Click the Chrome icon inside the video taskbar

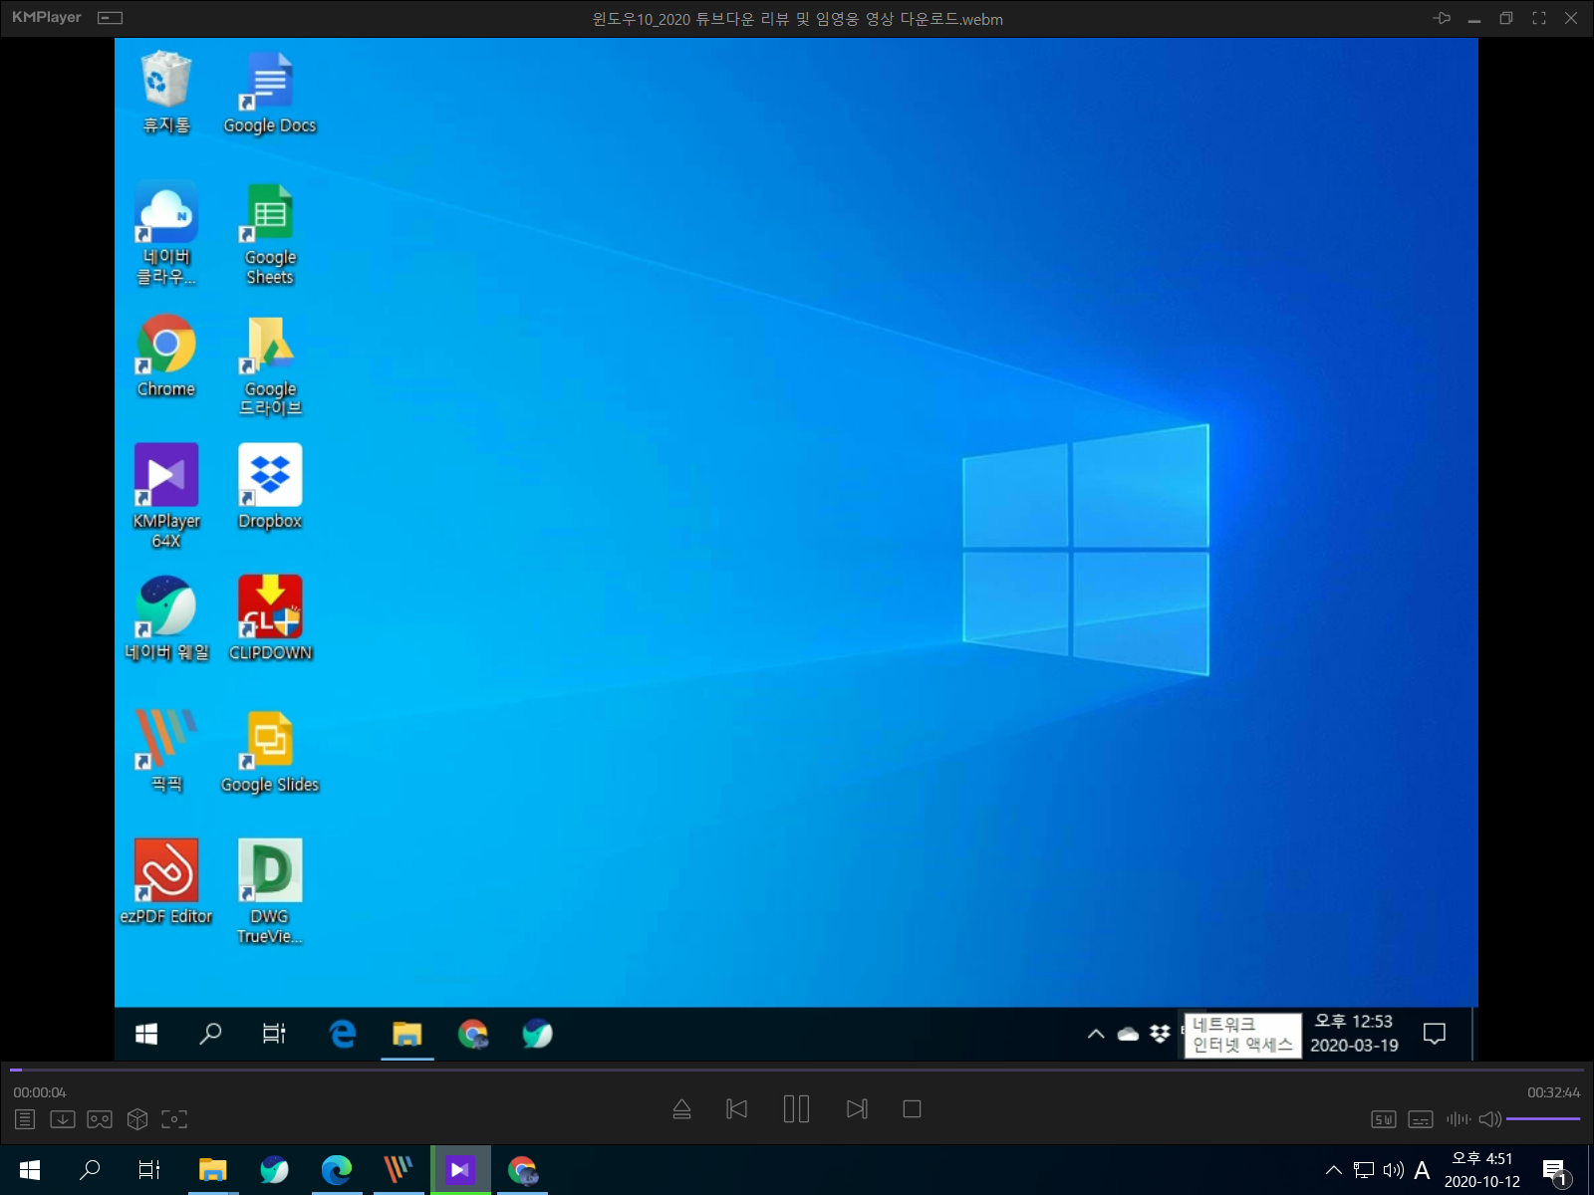tap(473, 1034)
